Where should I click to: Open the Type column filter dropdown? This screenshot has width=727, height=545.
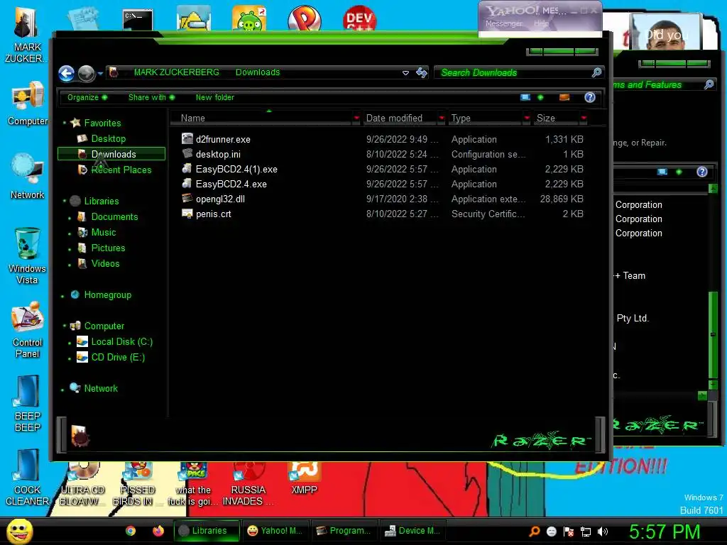pos(527,119)
